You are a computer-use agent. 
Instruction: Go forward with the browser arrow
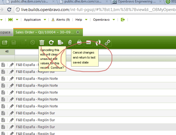click(2, 10)
